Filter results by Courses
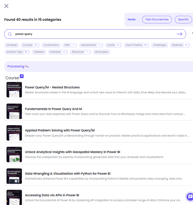193x205 pixels. pos(30,45)
